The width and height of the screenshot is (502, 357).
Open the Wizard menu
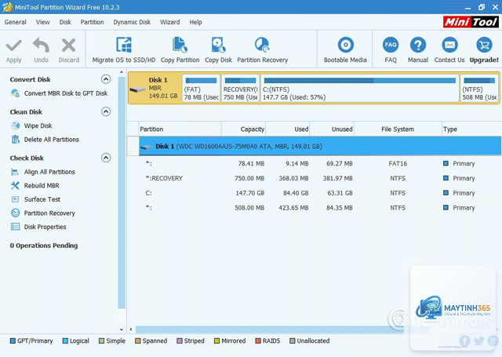[169, 22]
